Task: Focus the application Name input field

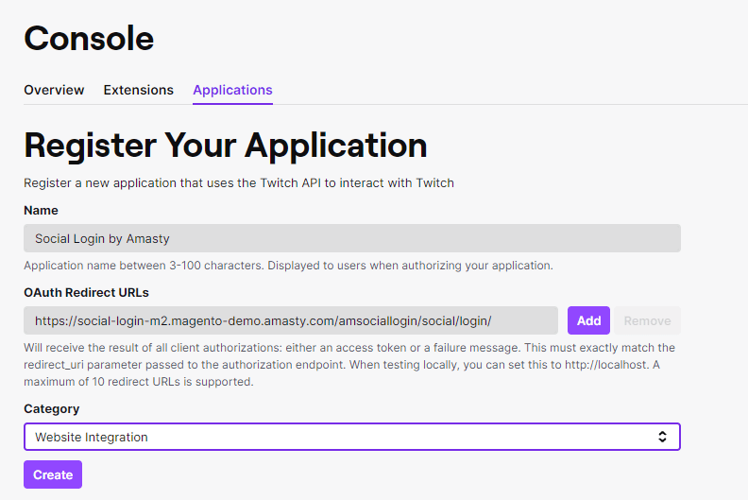Action: pos(352,238)
